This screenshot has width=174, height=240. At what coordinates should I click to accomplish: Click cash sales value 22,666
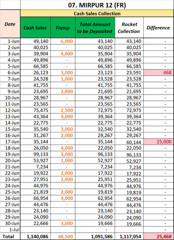[35, 223]
